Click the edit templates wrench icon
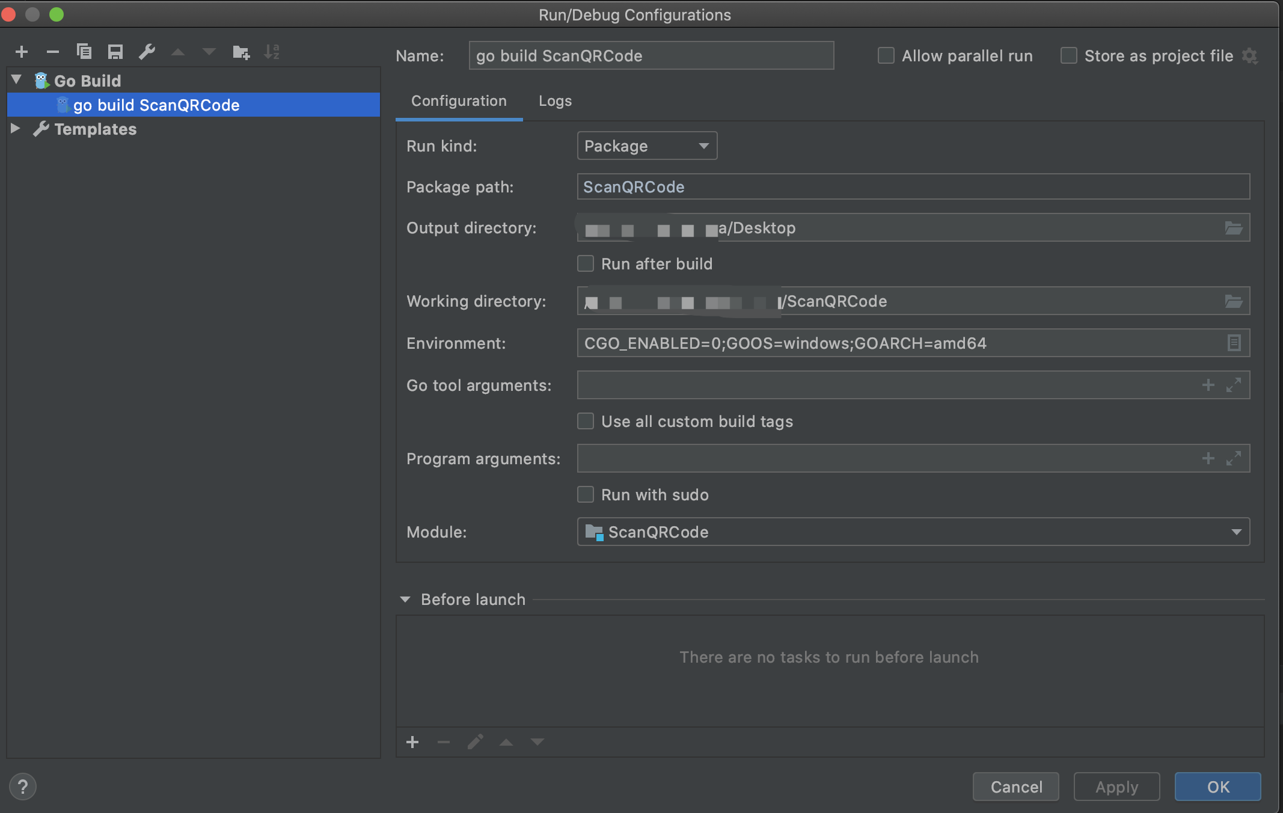Image resolution: width=1283 pixels, height=813 pixels. pyautogui.click(x=147, y=52)
